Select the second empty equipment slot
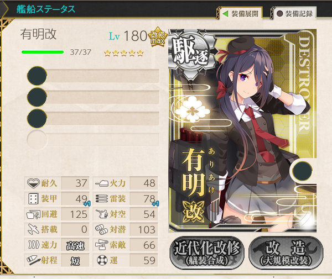Image resolution: width=332 pixels, height=279 pixels. tap(93, 97)
